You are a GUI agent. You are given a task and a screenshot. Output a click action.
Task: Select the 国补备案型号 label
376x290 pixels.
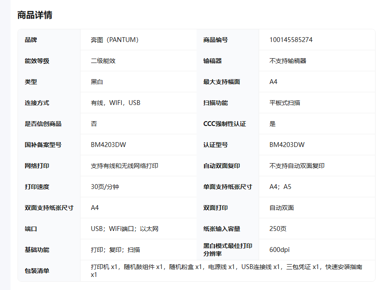[x=43, y=145]
